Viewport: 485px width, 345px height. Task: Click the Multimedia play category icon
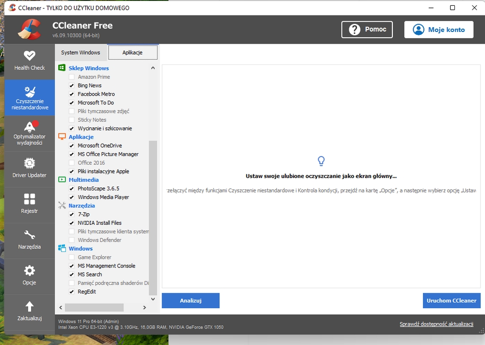pyautogui.click(x=62, y=180)
